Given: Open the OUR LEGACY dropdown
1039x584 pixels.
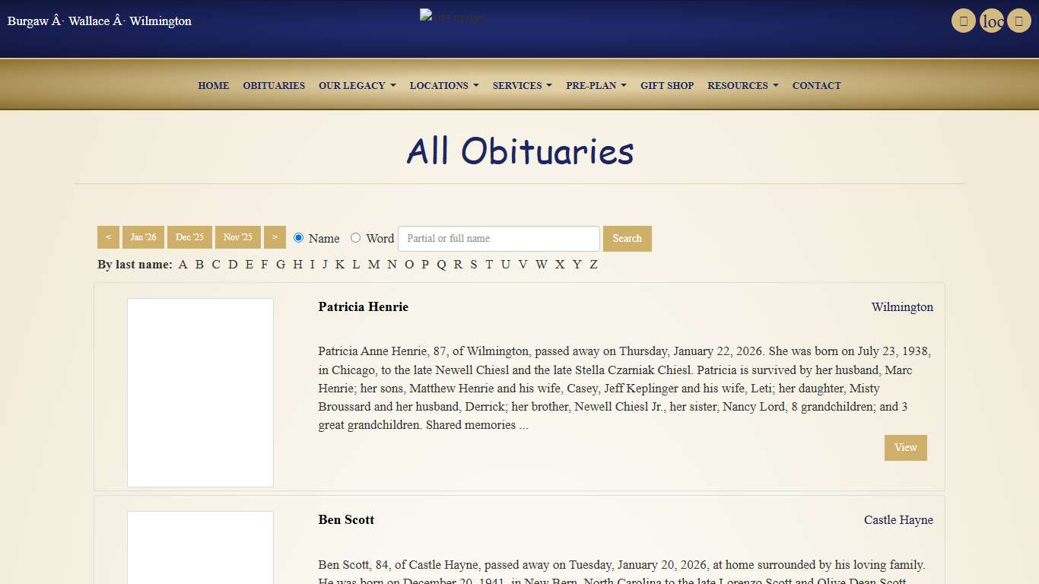Looking at the screenshot, I should pos(357,85).
